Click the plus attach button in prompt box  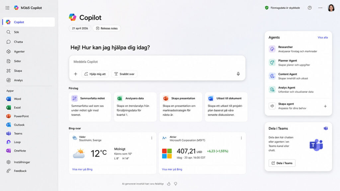coord(75,74)
